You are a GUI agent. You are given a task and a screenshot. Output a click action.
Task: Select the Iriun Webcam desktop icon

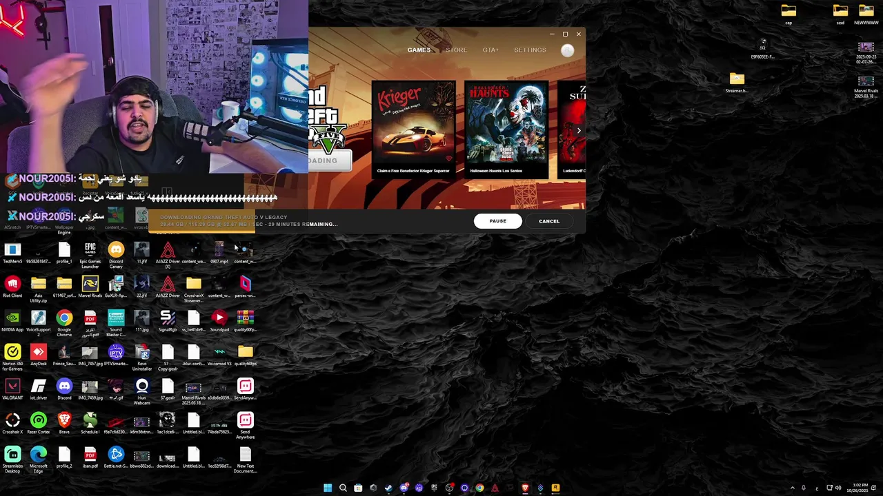[x=141, y=391]
